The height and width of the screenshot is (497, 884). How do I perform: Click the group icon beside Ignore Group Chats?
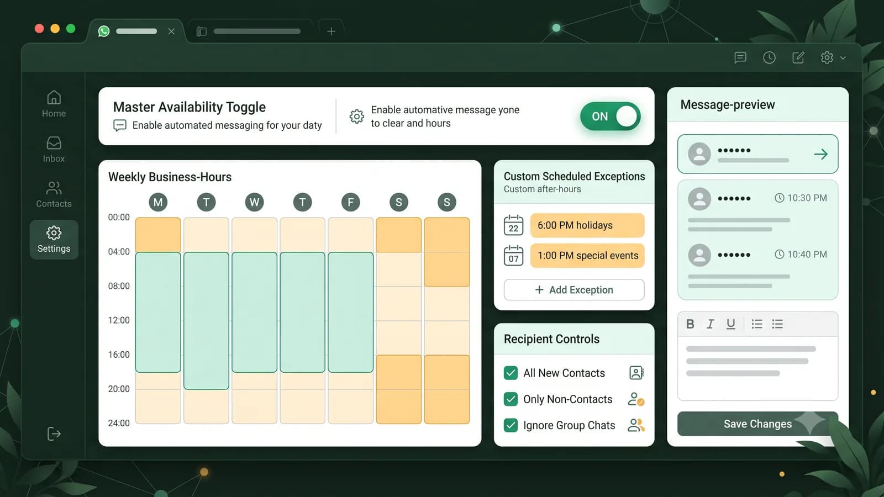click(x=636, y=425)
